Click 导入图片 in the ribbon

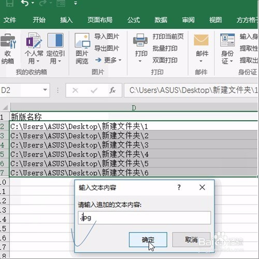[x=107, y=36]
